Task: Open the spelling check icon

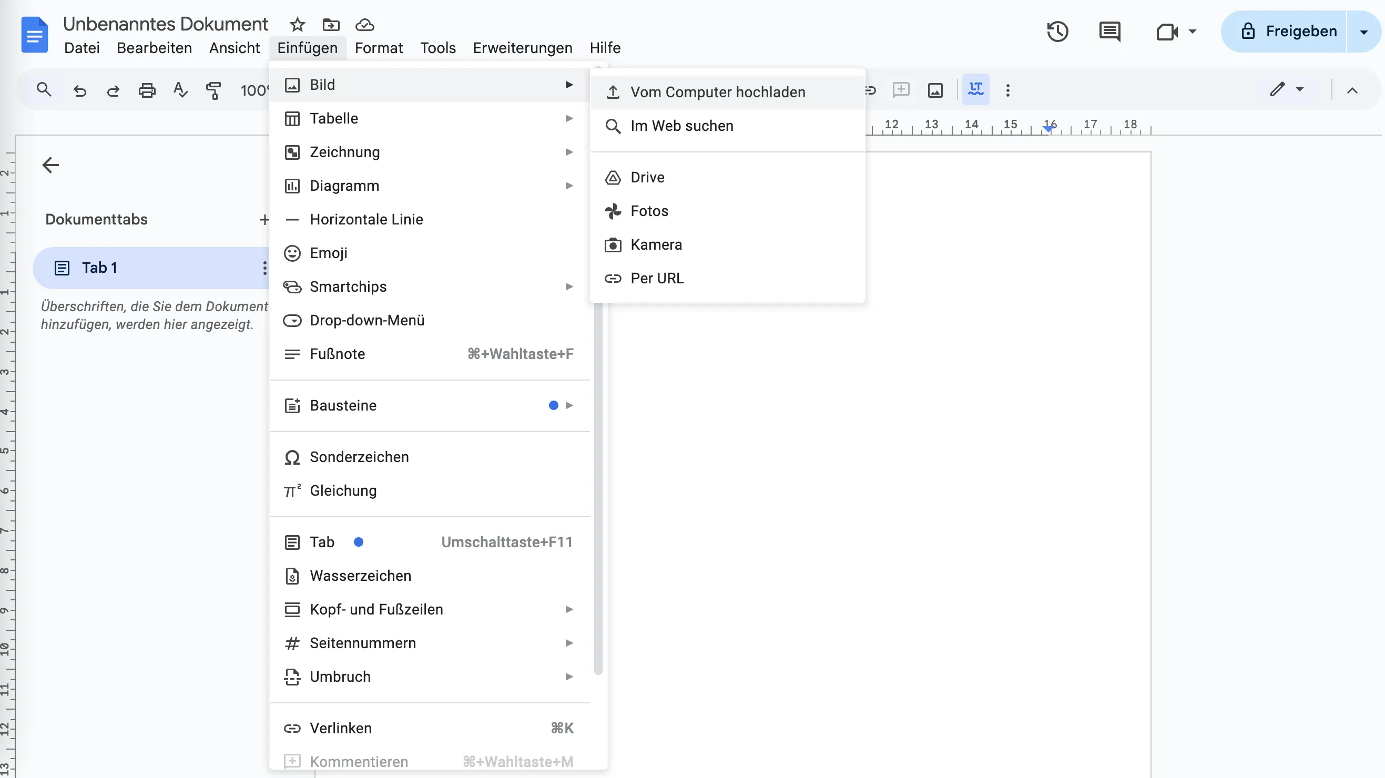Action: point(180,90)
